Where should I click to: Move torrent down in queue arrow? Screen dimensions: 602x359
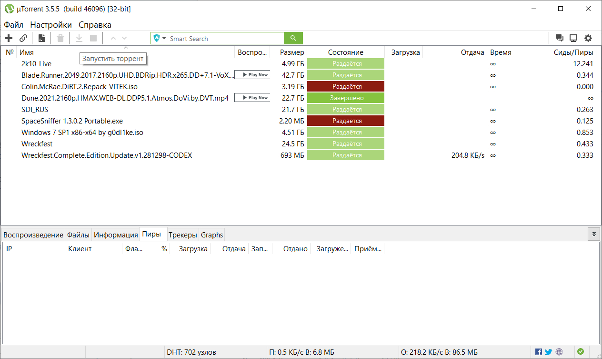[x=124, y=38]
